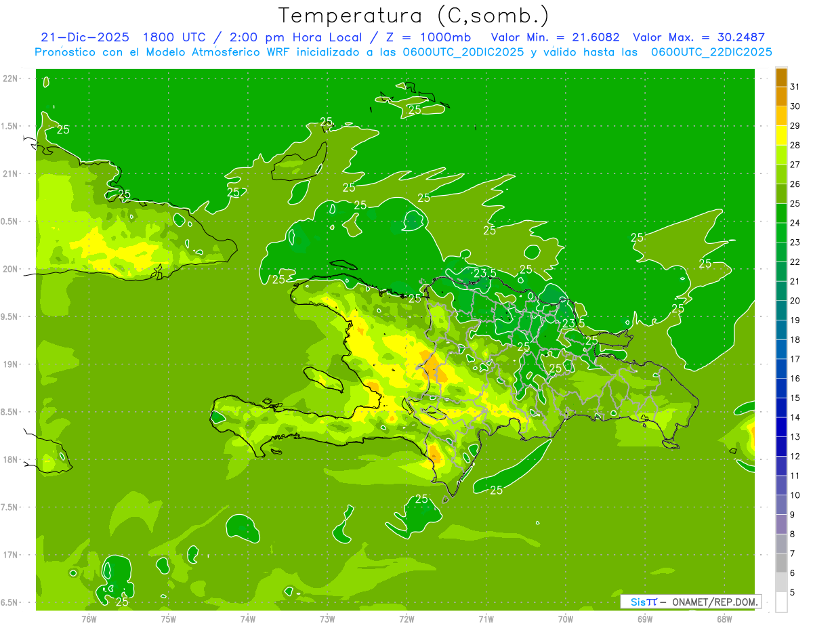
Task: Click the "0600UTC_22DIC2025" validity text
Action: [711, 51]
